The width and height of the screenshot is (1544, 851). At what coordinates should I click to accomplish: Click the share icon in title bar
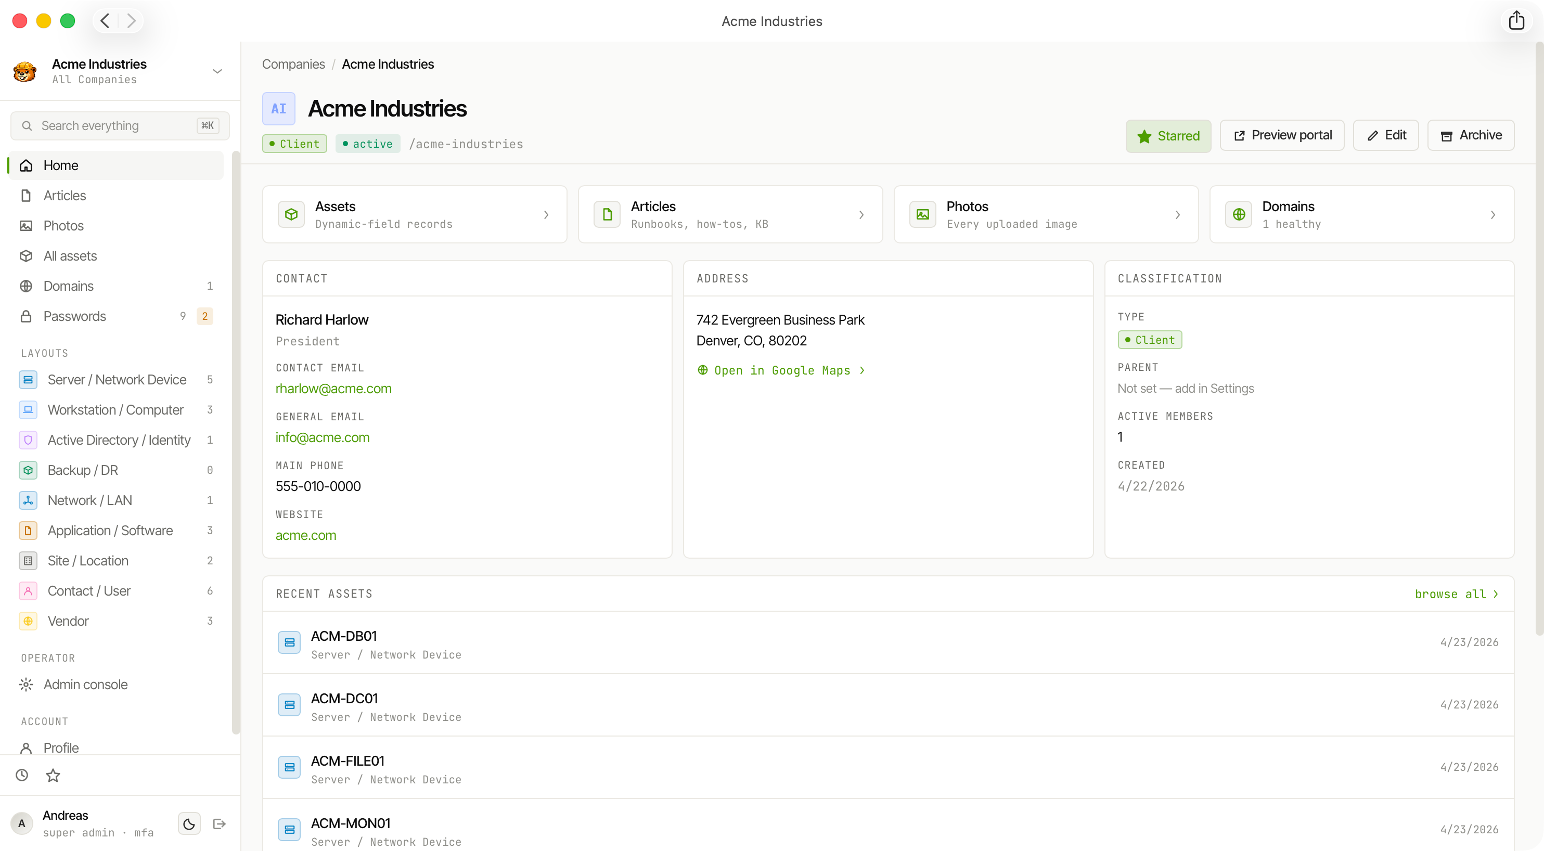point(1516,20)
